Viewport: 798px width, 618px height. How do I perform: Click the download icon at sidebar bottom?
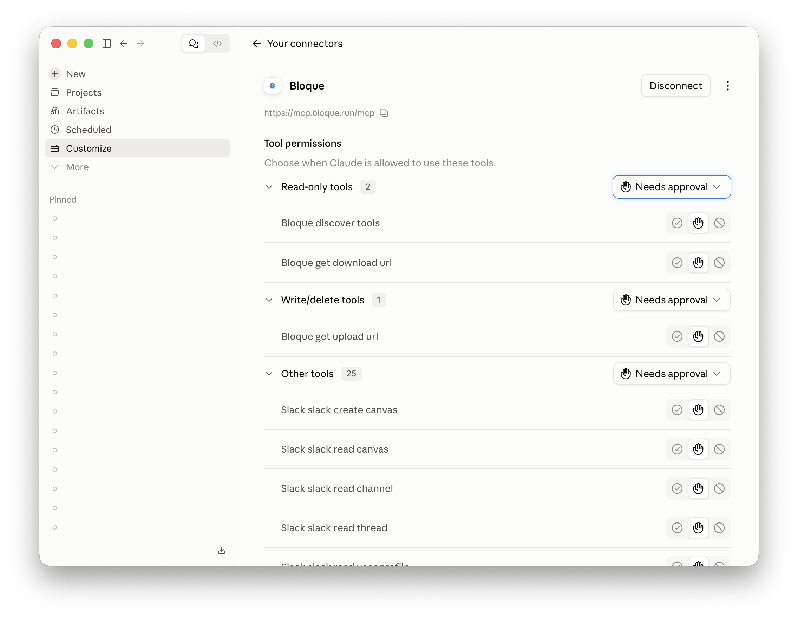point(221,550)
